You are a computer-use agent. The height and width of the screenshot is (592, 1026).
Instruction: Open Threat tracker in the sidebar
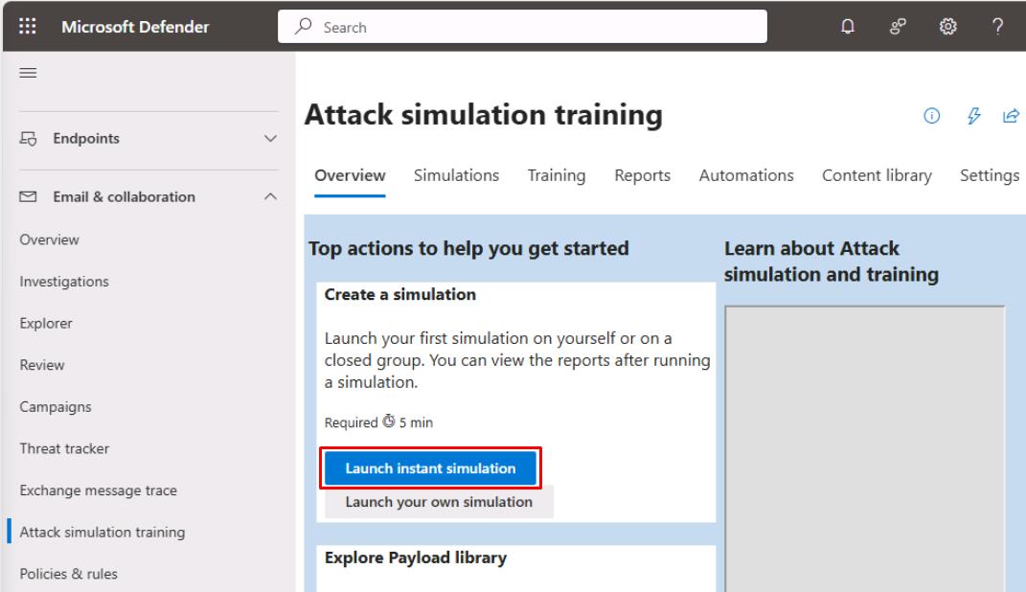(x=64, y=448)
